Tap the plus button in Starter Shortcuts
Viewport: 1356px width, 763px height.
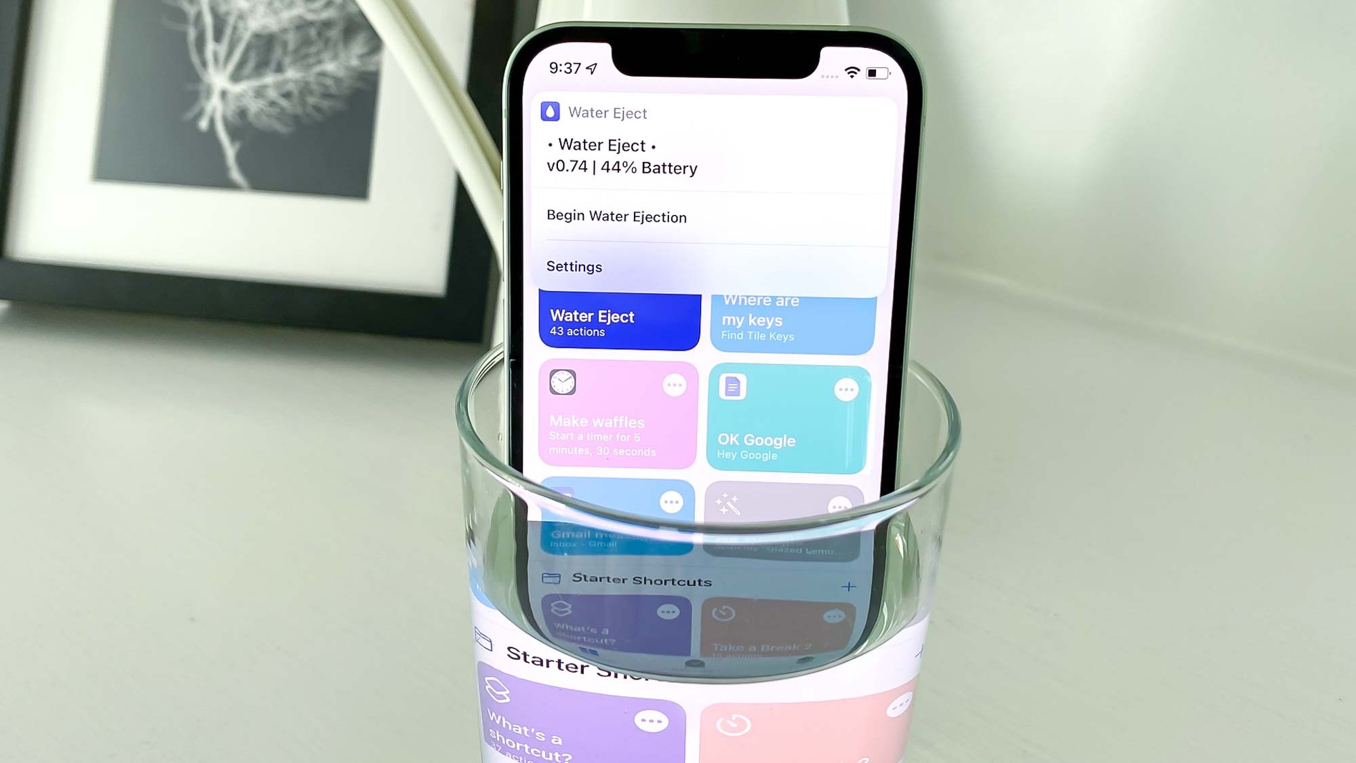848,581
